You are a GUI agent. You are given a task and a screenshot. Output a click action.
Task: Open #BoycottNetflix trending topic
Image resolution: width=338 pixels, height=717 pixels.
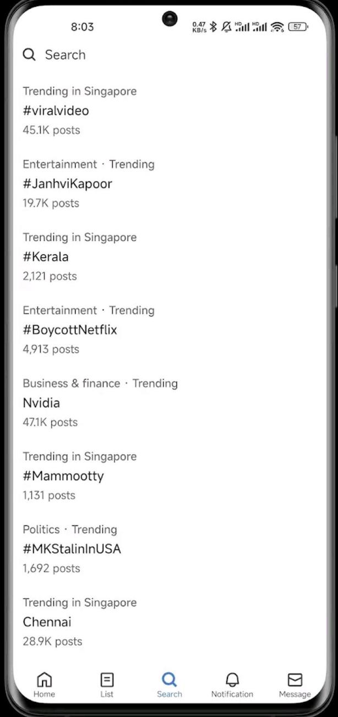pos(70,330)
